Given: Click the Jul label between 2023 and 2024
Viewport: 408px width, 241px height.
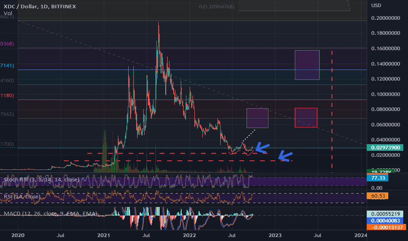Looking at the screenshot, I should pos(317,236).
